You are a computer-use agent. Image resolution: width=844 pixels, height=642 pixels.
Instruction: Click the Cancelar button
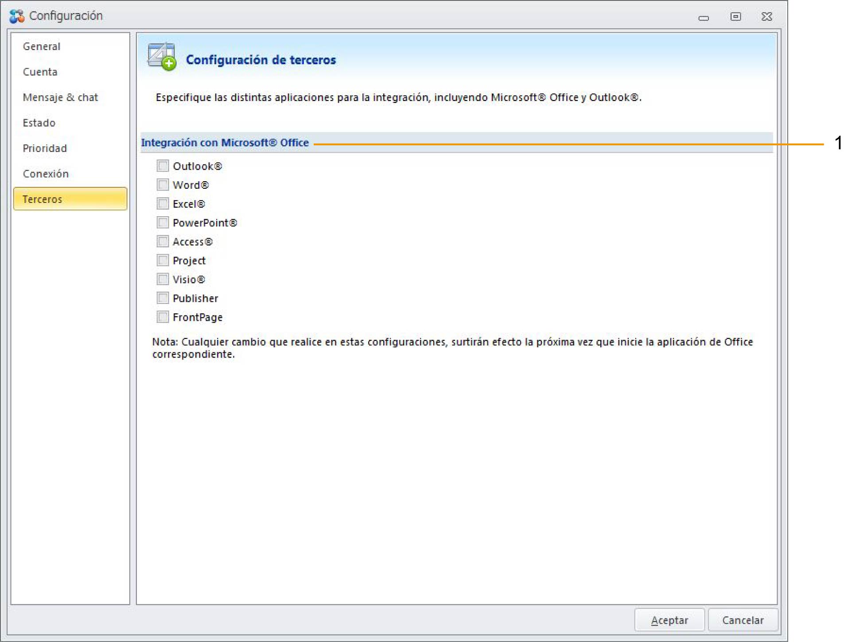743,620
